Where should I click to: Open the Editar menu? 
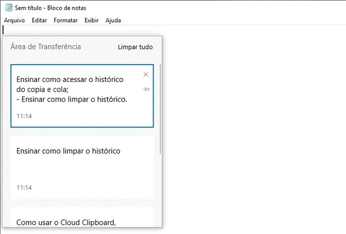39,20
